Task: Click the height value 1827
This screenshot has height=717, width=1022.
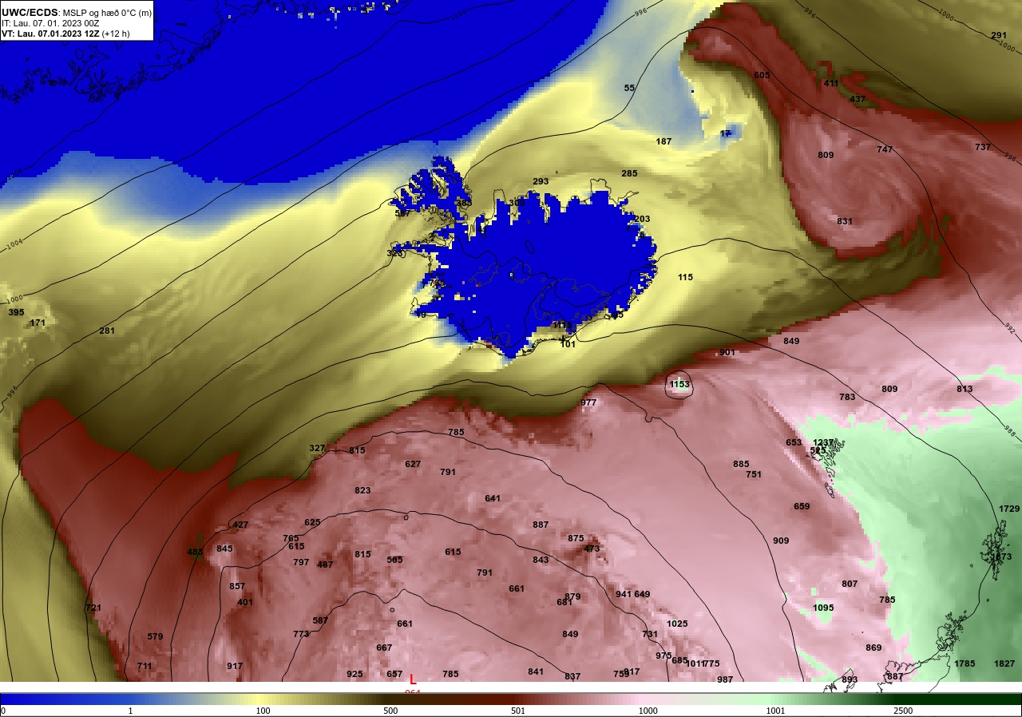Action: (1004, 664)
